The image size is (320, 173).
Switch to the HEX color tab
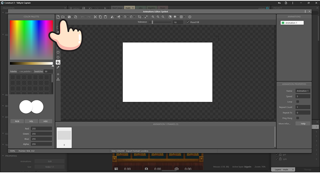click(x=46, y=121)
